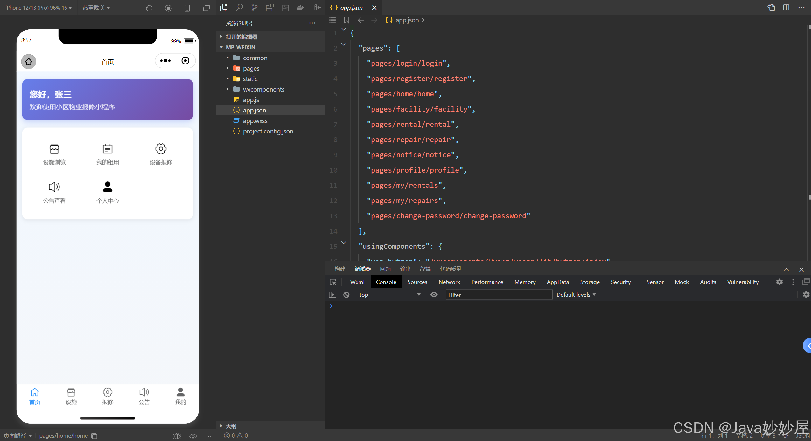Screen dimensions: 811x441
Task: Switch to the 问题 panel tab
Action: coord(385,269)
